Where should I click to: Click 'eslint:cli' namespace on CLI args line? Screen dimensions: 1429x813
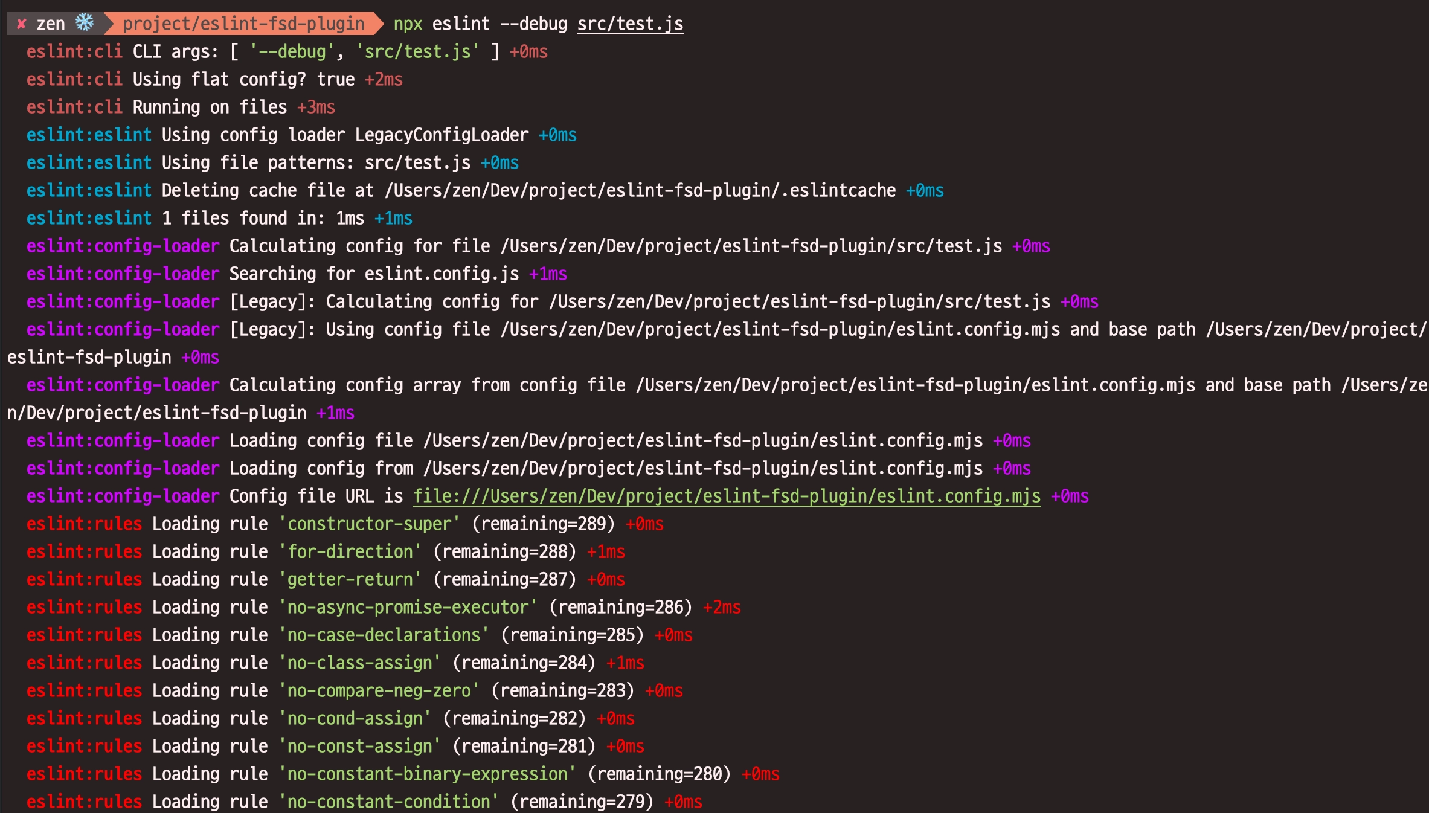[74, 52]
